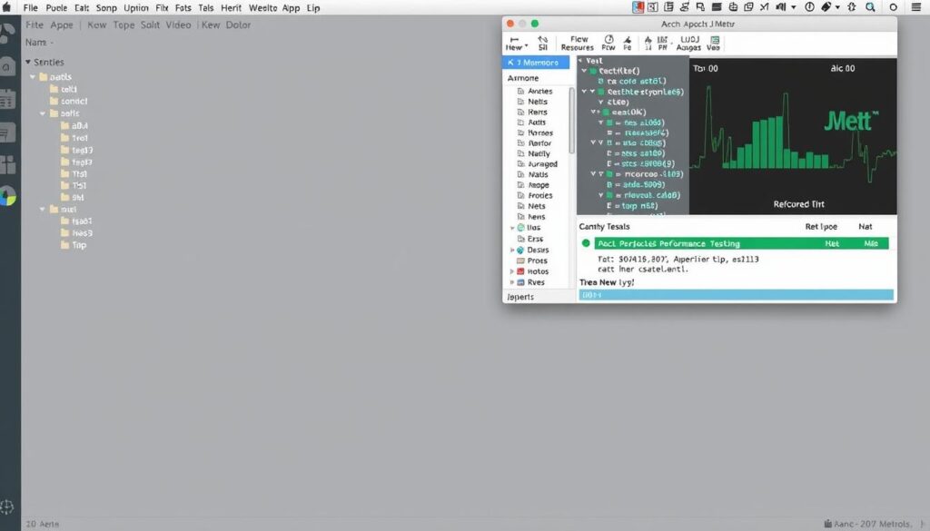Expand the Hotos item in sidebar
The image size is (930, 531).
pyautogui.click(x=512, y=271)
